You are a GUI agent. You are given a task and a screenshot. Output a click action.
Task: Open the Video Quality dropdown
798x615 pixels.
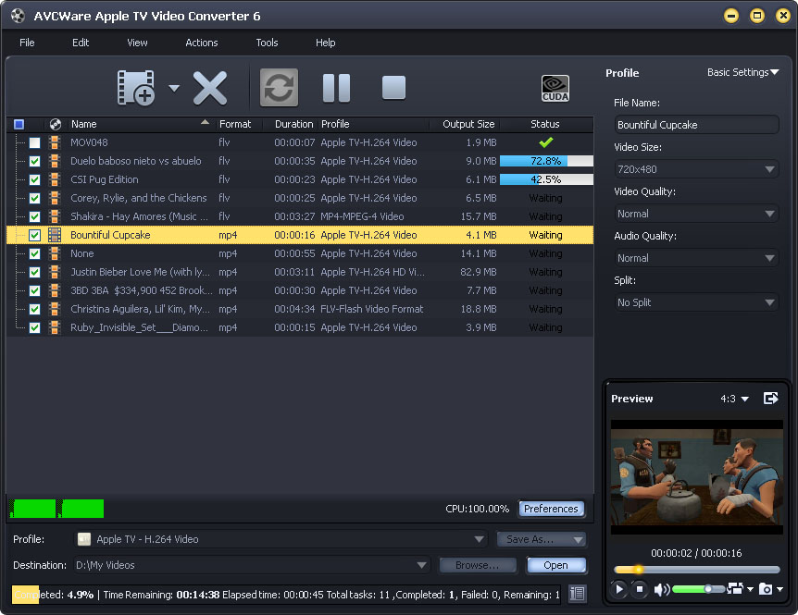click(x=696, y=214)
